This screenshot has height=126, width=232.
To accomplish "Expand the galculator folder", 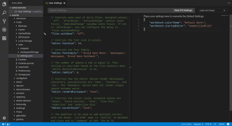I will [26, 116].
